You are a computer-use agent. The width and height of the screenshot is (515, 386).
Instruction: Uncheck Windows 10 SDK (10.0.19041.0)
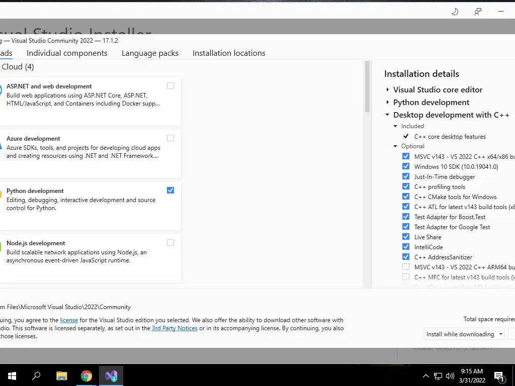tap(406, 166)
